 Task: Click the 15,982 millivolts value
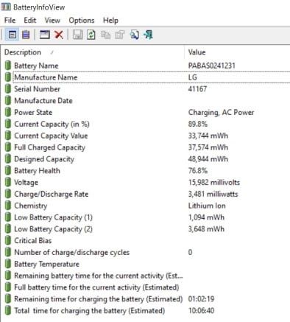pos(214,182)
